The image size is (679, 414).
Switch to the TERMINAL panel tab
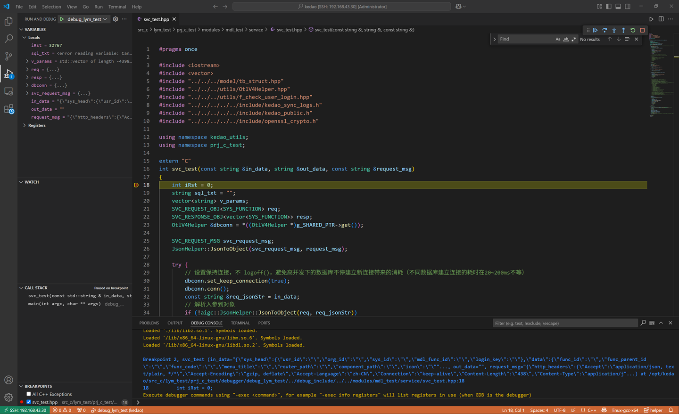pyautogui.click(x=240, y=323)
